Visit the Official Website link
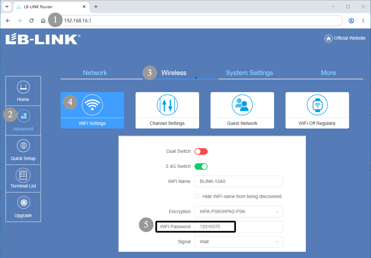 (x=345, y=38)
